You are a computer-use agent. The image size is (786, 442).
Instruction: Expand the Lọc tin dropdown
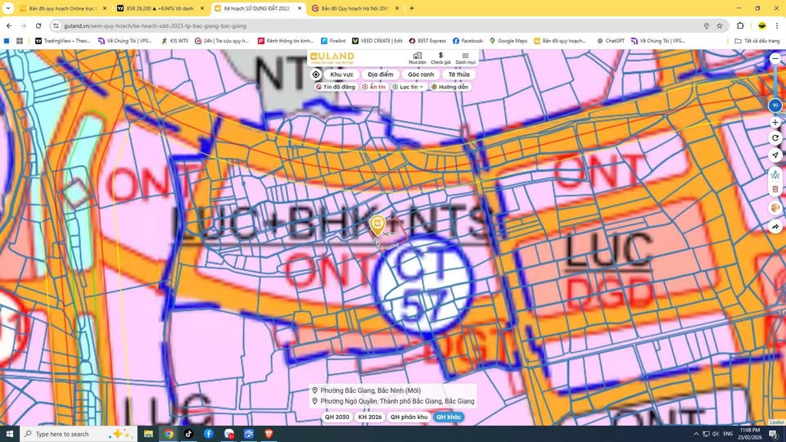pos(408,87)
